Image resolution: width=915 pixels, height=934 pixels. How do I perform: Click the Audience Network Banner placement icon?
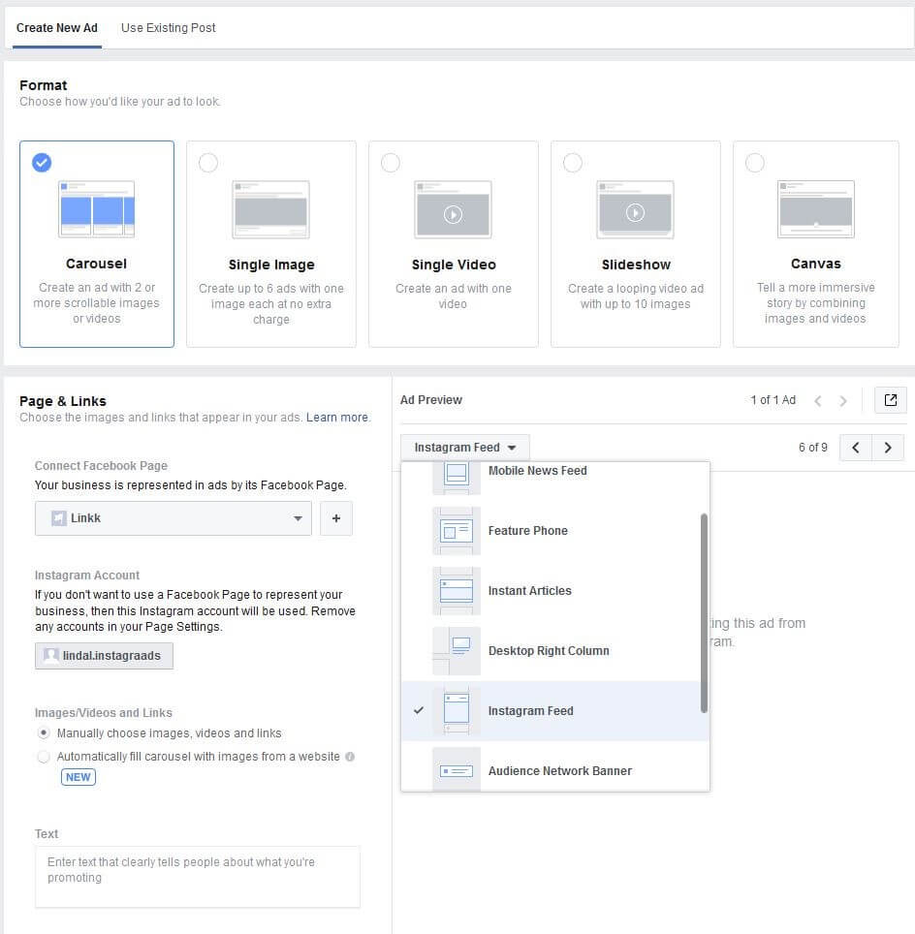pyautogui.click(x=457, y=769)
